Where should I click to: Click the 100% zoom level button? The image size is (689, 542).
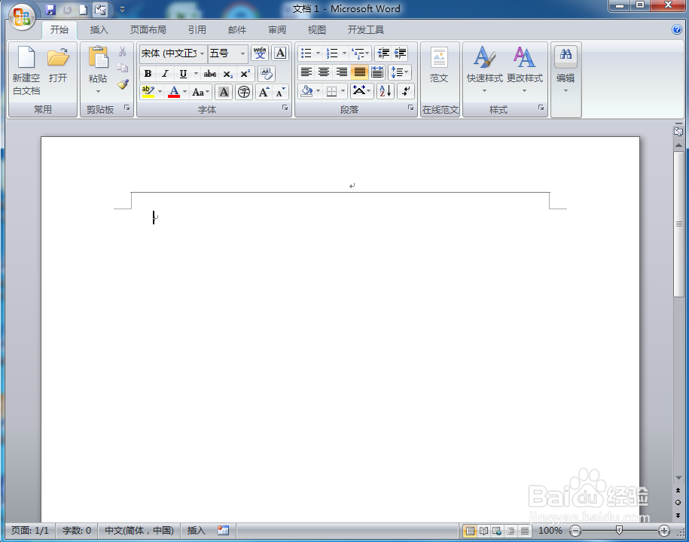tap(550, 531)
